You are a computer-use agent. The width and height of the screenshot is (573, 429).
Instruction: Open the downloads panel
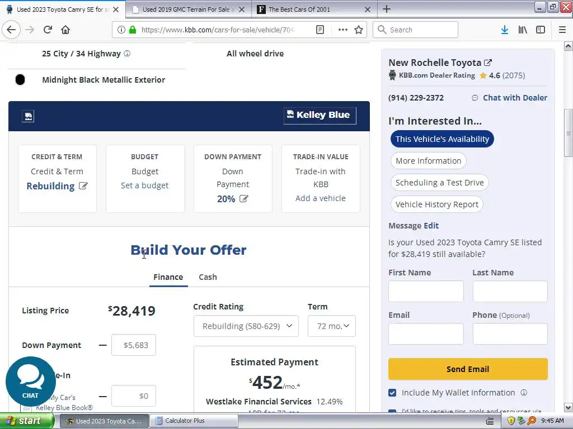pyautogui.click(x=505, y=30)
